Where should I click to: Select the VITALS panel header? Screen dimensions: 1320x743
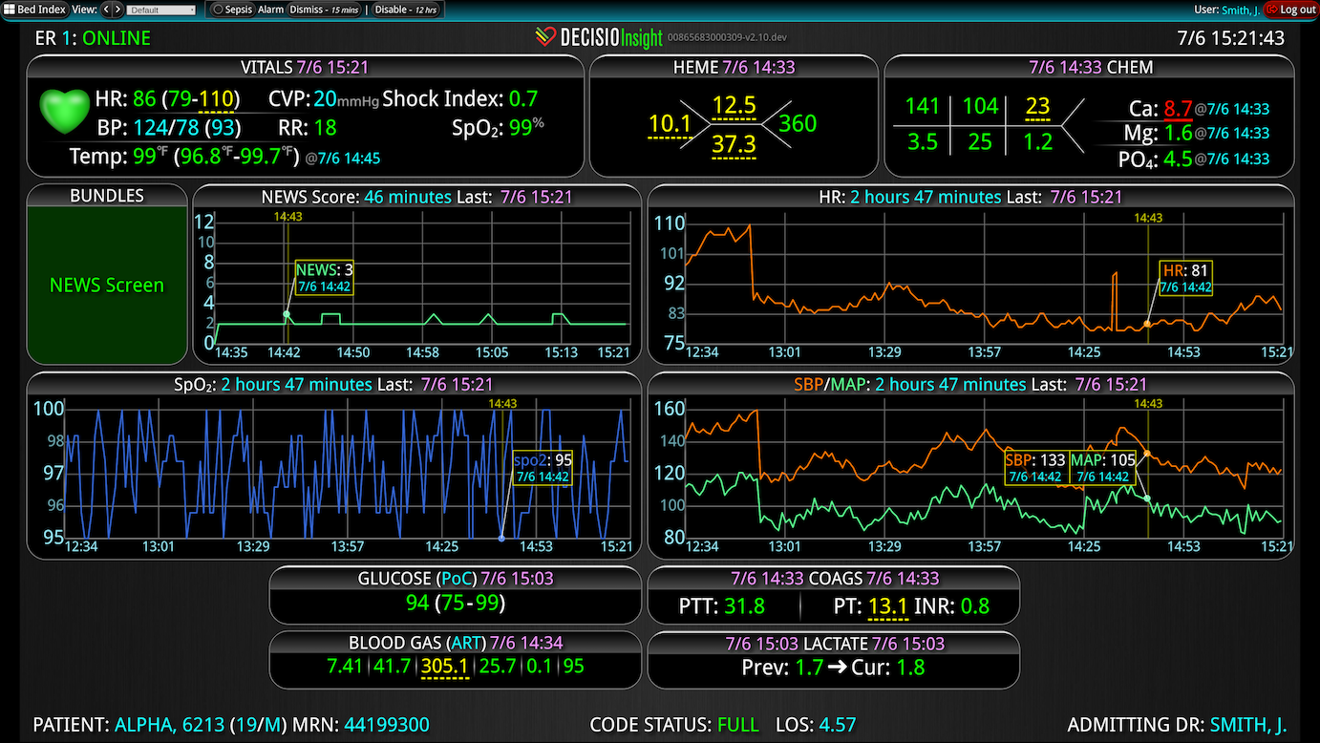(305, 68)
